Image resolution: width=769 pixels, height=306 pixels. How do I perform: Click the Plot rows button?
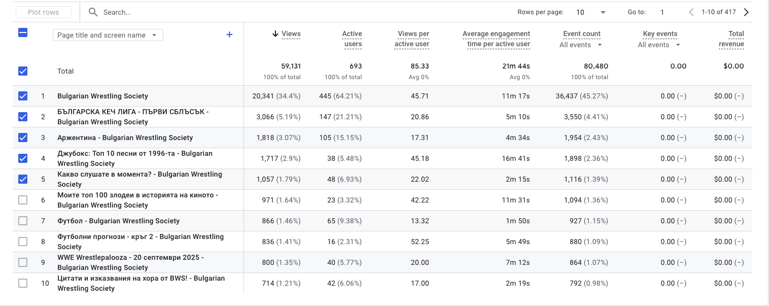(44, 12)
